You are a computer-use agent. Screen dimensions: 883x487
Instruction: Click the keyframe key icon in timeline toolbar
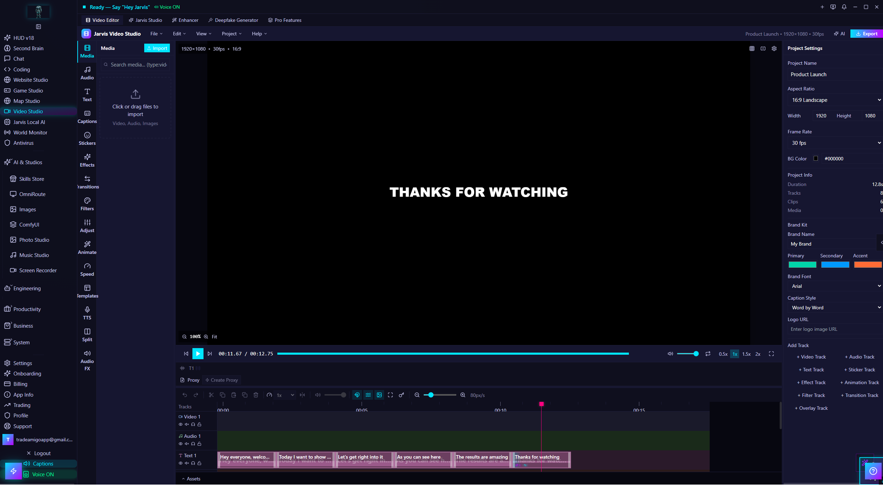point(401,395)
